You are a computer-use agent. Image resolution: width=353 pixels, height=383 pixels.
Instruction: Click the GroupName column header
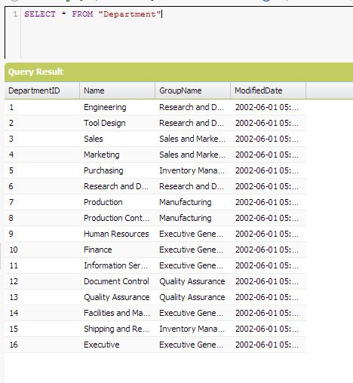tap(193, 90)
